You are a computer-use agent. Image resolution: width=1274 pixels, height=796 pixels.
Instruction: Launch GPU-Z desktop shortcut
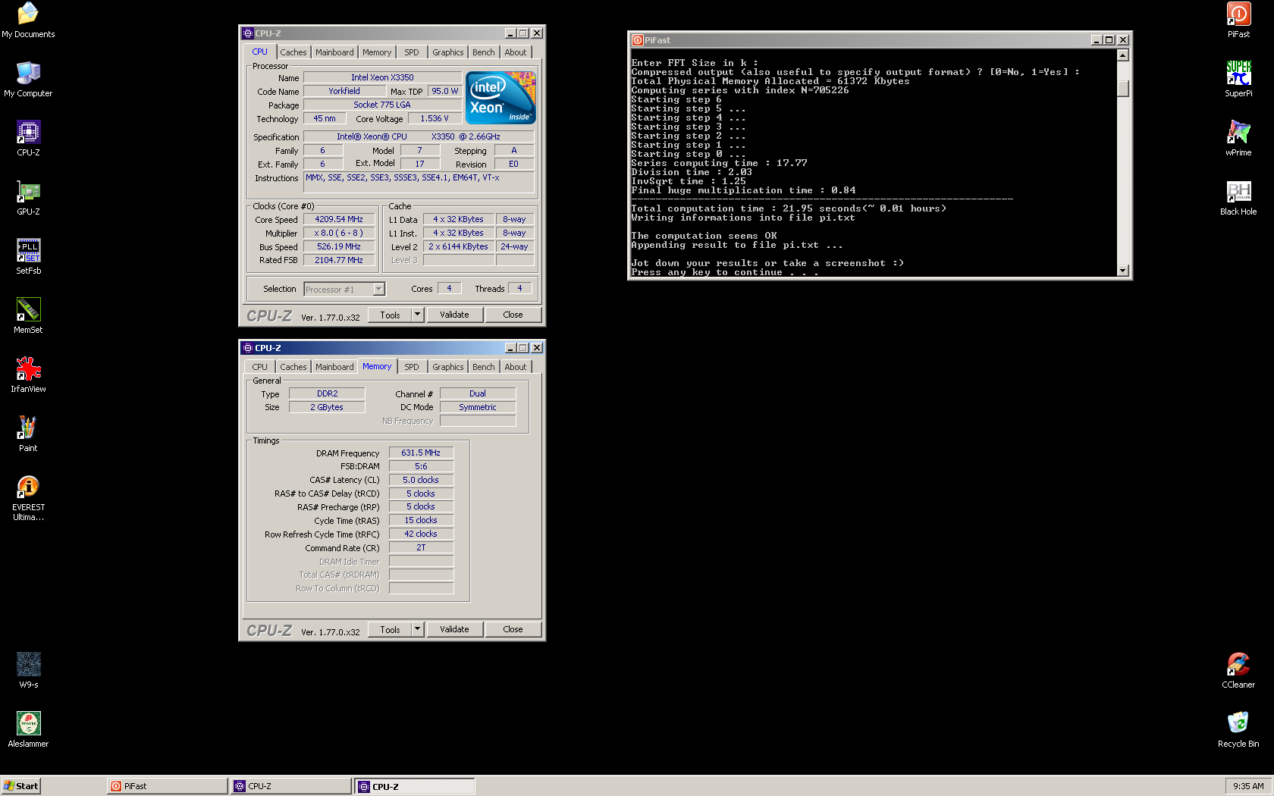click(28, 198)
